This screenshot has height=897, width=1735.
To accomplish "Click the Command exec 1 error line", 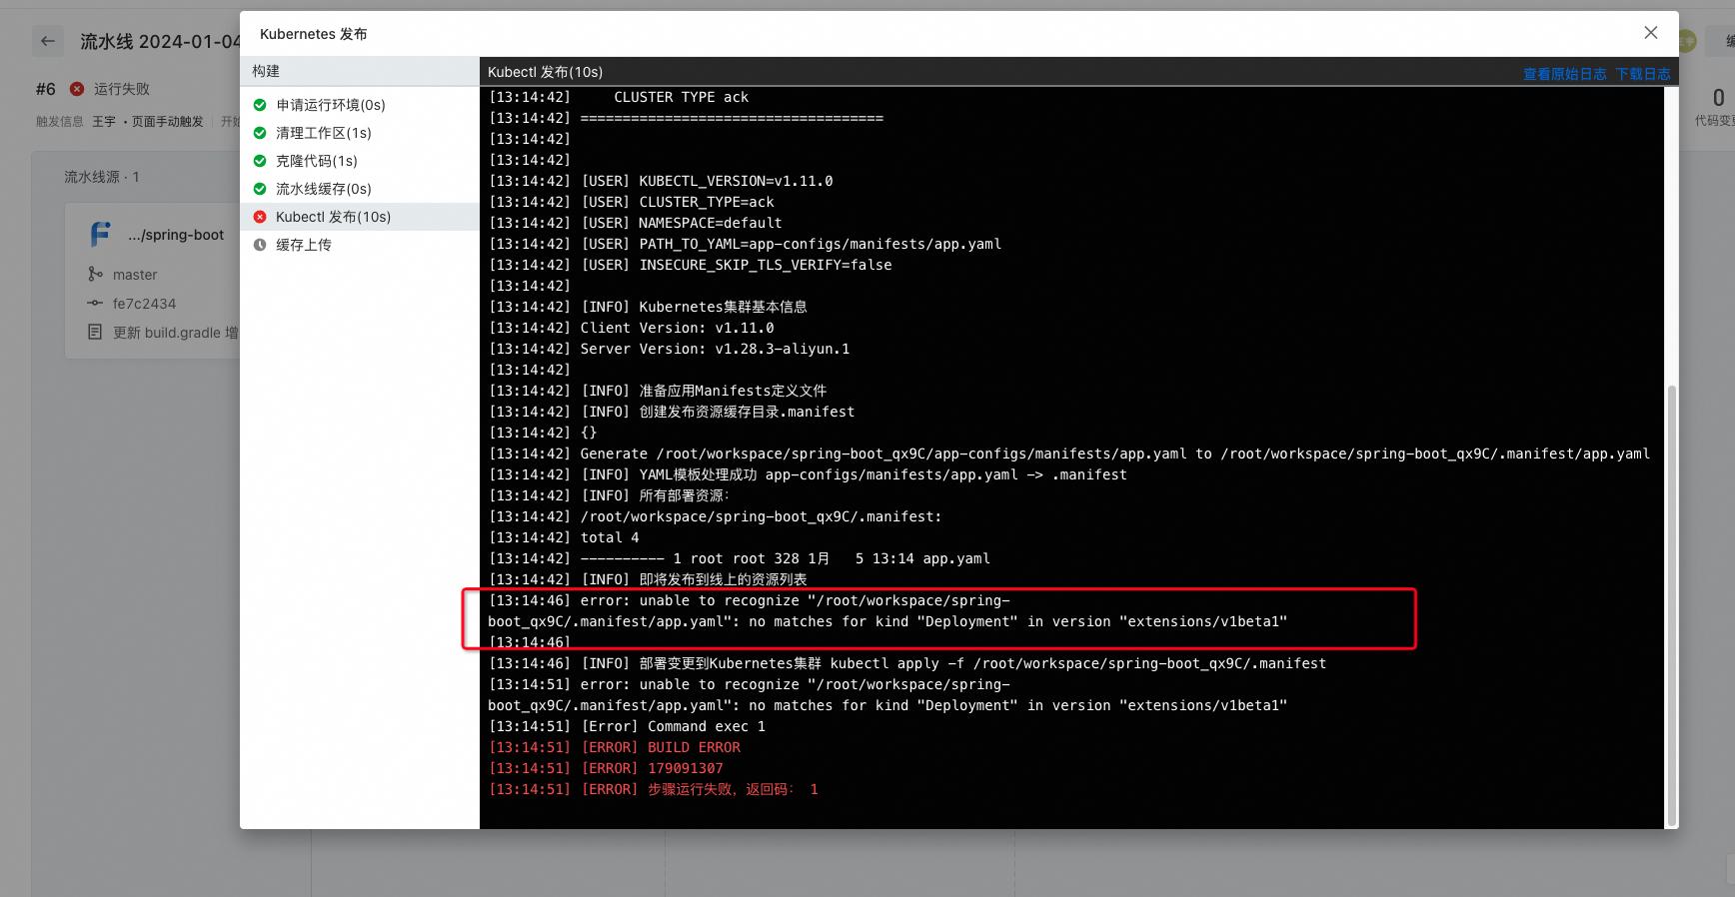I will pos(628,726).
